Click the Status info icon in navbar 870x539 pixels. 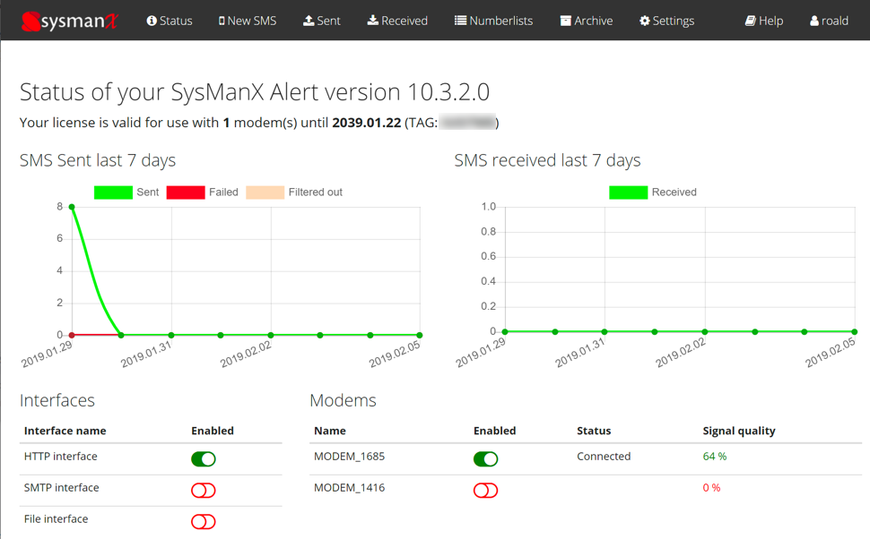point(152,20)
